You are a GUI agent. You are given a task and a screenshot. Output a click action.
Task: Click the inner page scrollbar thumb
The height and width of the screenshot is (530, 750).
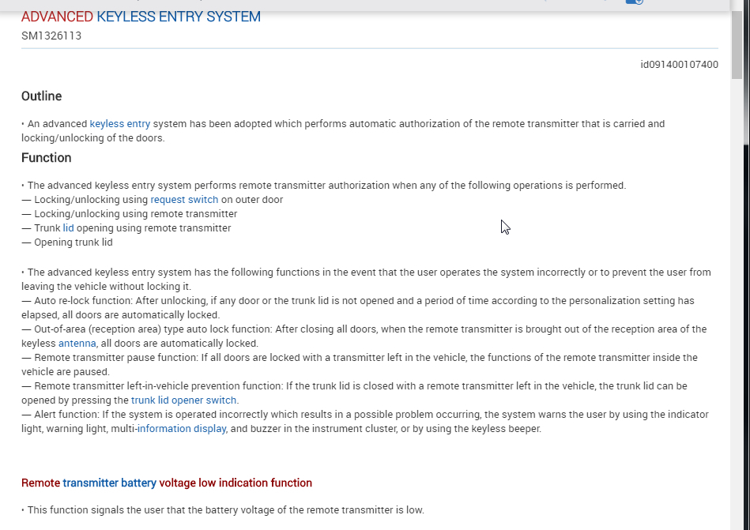pos(736,45)
